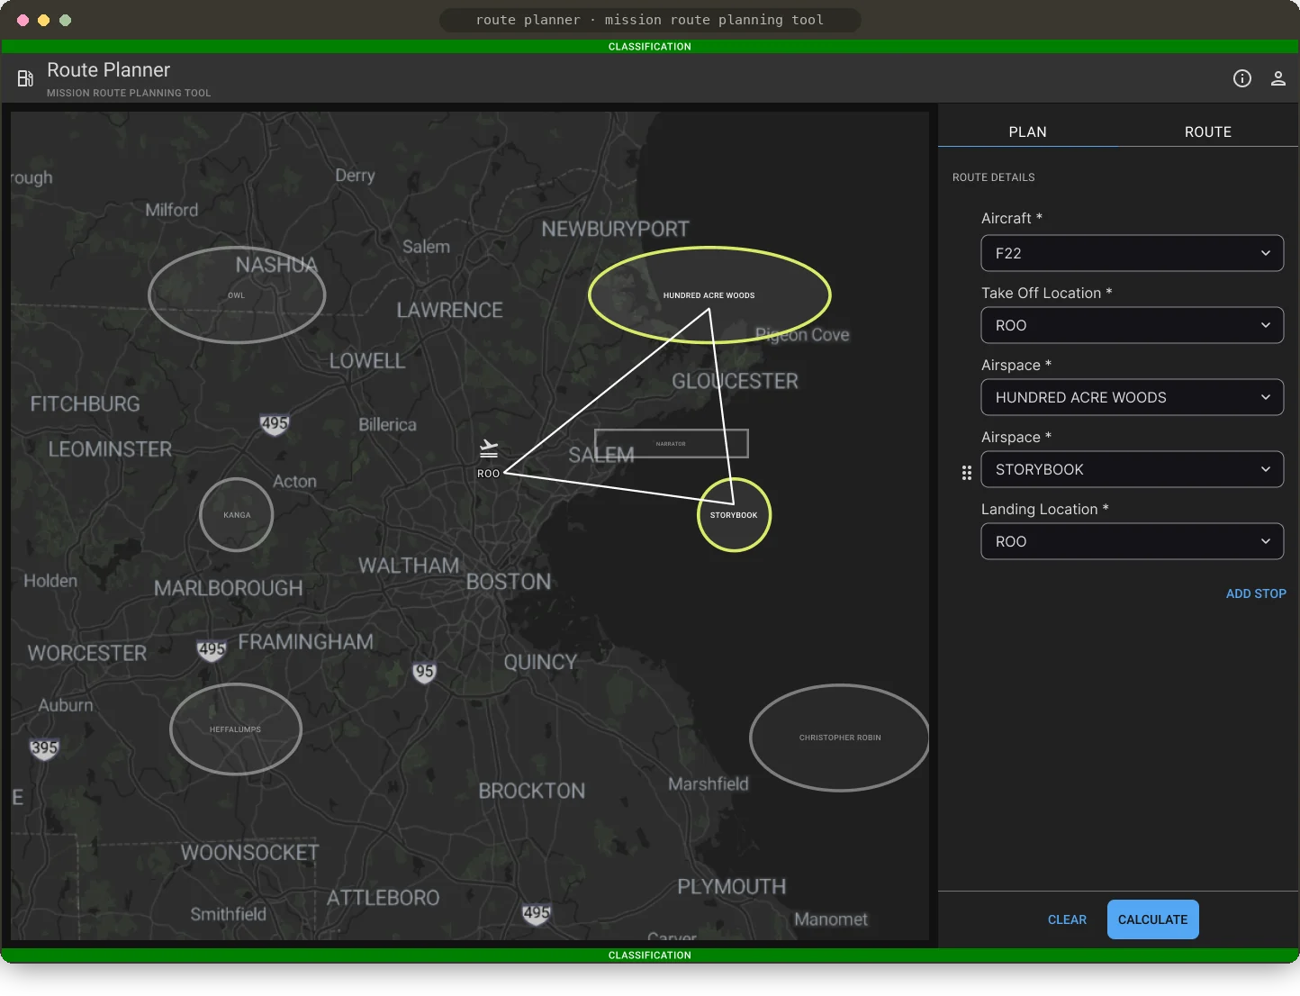This screenshot has height=996, width=1300.
Task: Open the STORYBOOK airspace dropdown
Action: pos(1133,469)
